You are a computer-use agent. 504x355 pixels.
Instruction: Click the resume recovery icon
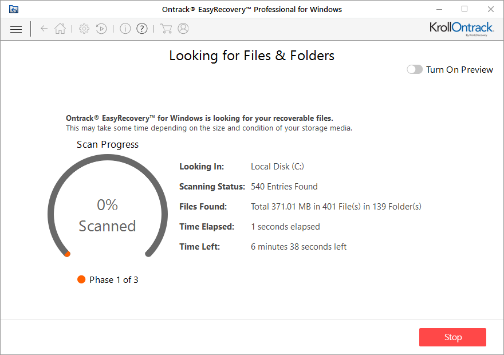click(101, 29)
